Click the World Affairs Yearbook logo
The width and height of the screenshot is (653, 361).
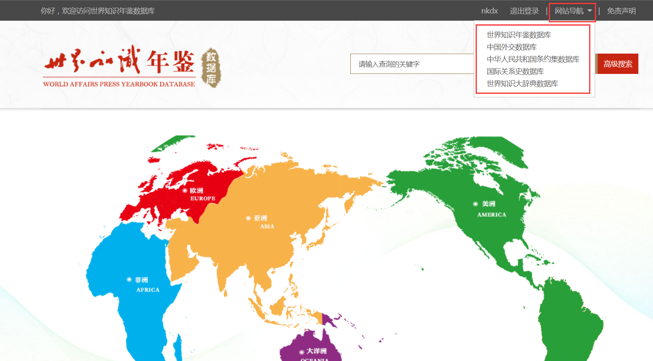pyautogui.click(x=119, y=67)
